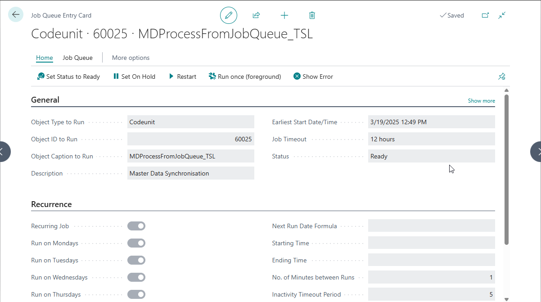Click the Description field
Viewport: 541px width, 302px height.
pyautogui.click(x=191, y=173)
